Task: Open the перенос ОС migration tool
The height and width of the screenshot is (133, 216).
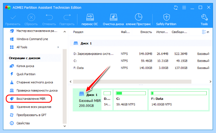Action: click(x=90, y=19)
